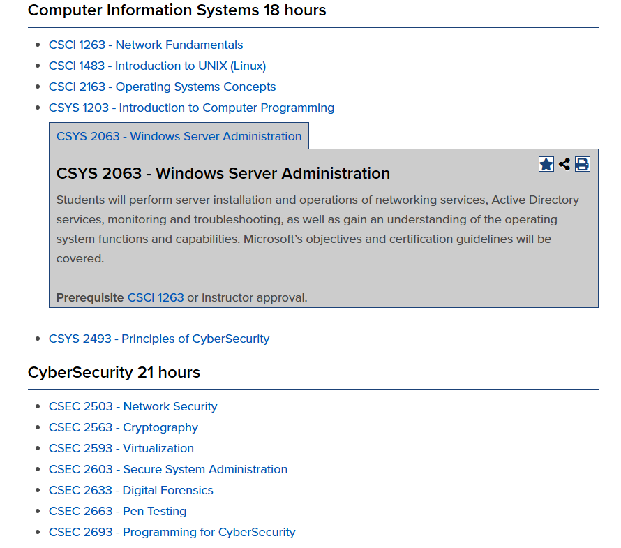Open CSYS 2493 - Principles of CyberSecurity
The image size is (621, 548).
(x=159, y=339)
